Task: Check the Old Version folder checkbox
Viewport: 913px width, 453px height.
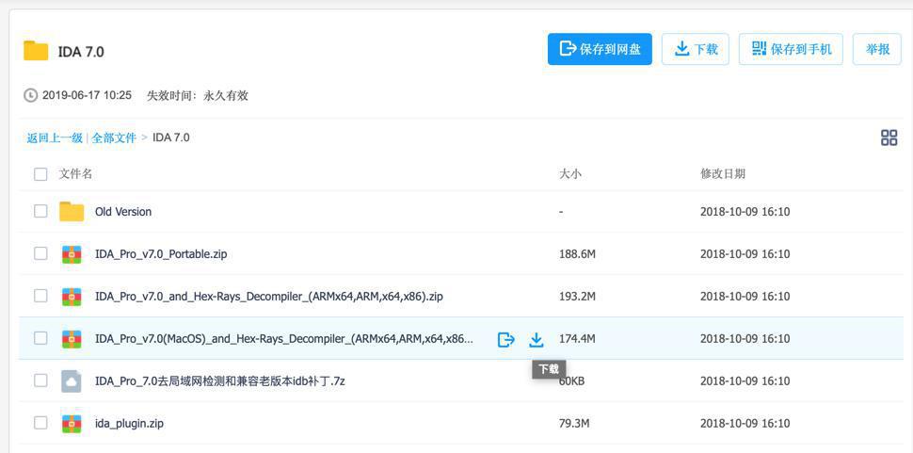Action: point(40,211)
